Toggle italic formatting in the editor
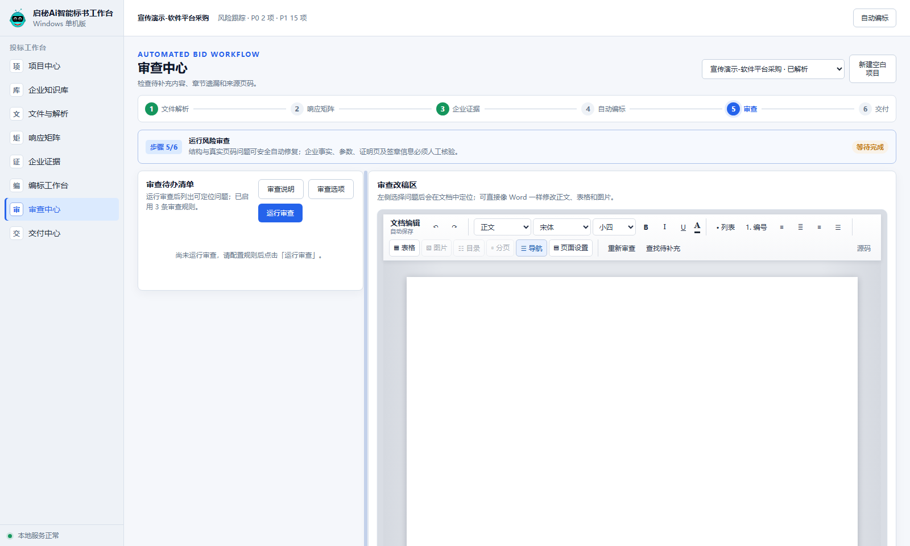Image resolution: width=910 pixels, height=546 pixels. (x=664, y=227)
